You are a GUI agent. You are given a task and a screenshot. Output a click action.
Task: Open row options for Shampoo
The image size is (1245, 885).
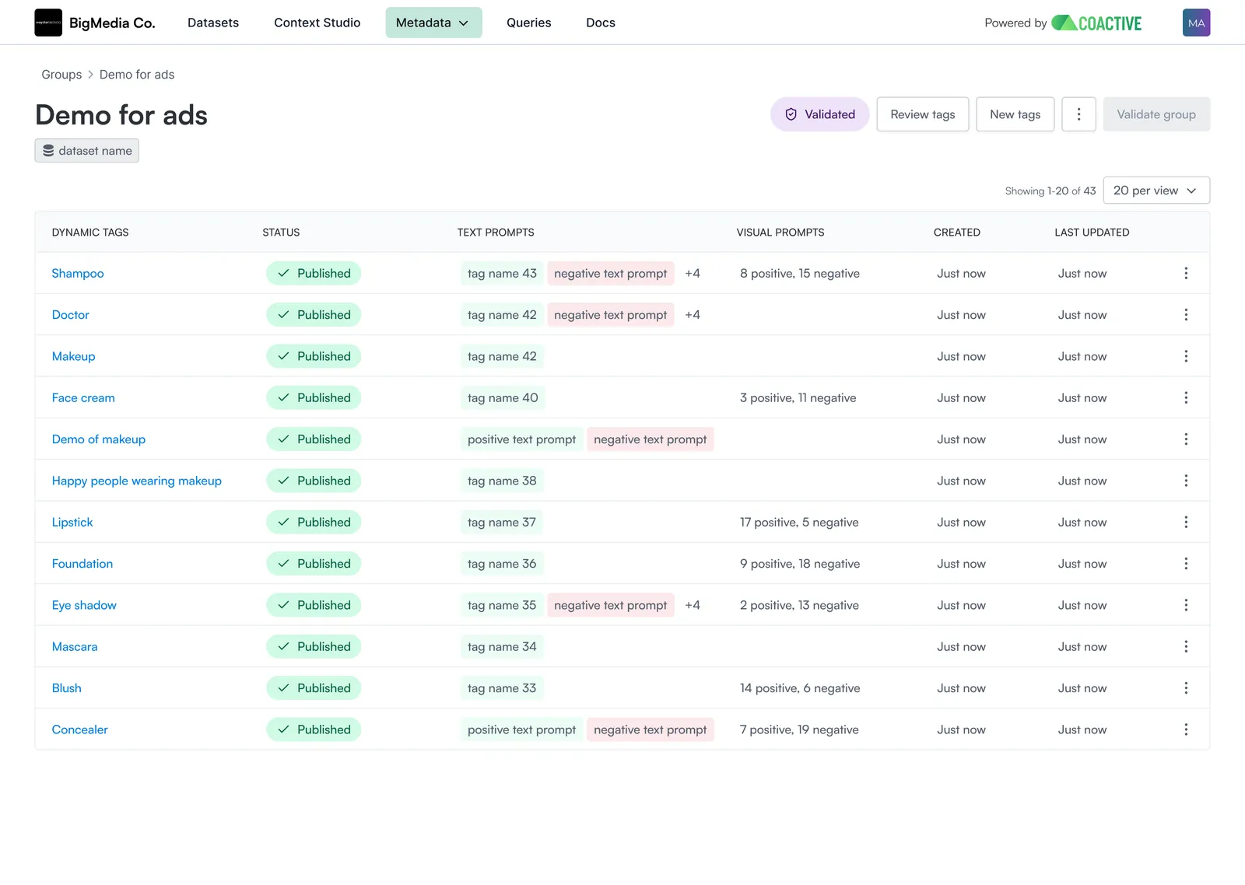[1186, 273]
